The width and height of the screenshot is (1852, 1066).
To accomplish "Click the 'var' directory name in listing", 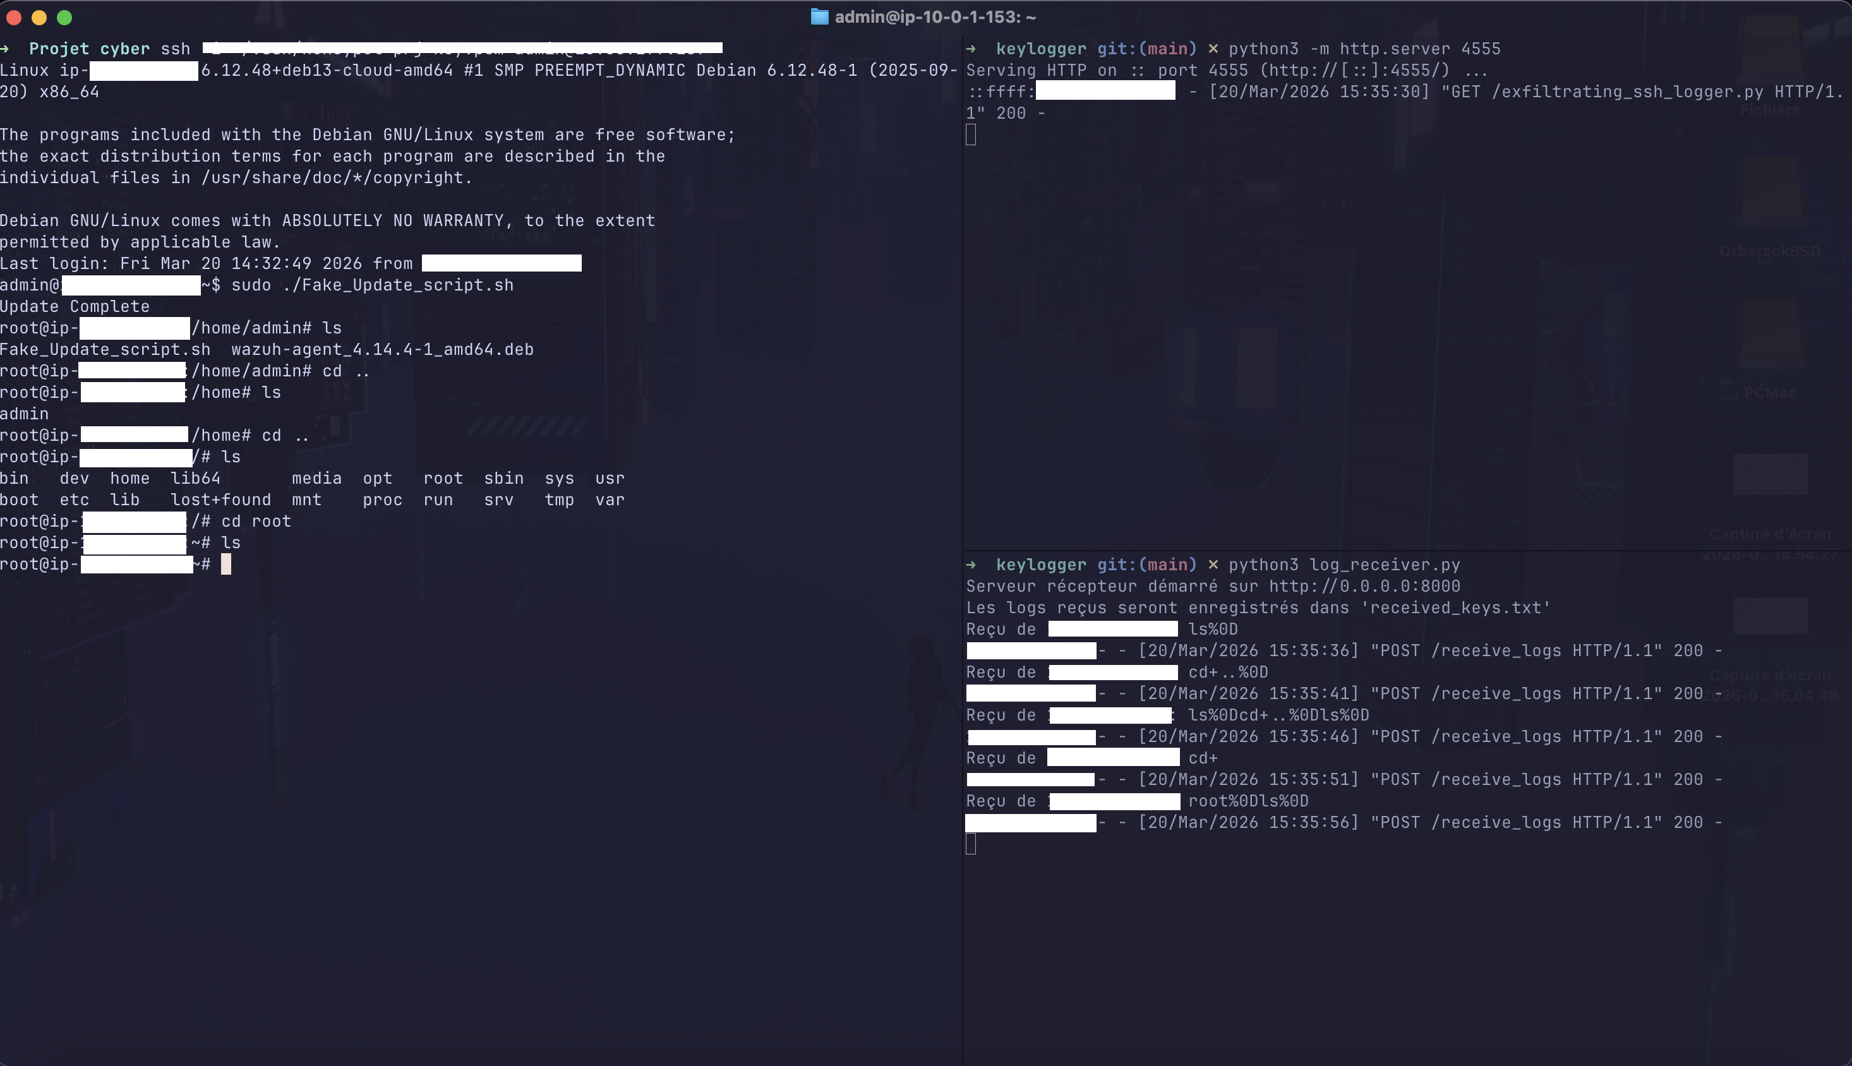I will tap(610, 500).
